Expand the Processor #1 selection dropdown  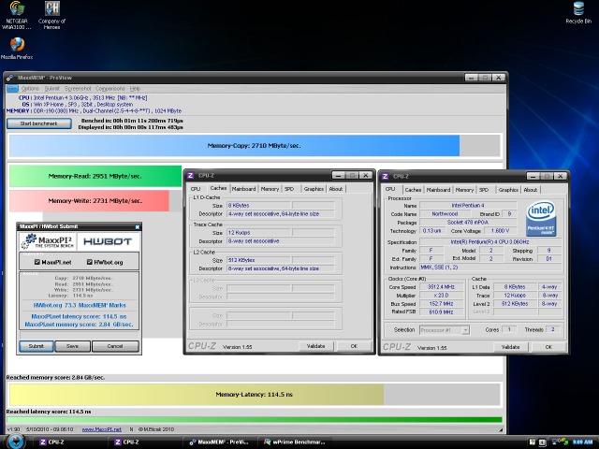465,330
